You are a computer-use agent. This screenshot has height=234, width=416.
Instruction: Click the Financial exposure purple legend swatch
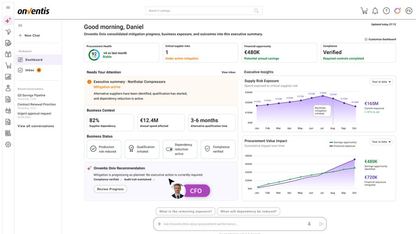331,146
